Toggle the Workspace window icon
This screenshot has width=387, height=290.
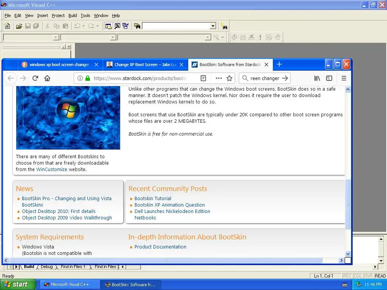[108, 26]
